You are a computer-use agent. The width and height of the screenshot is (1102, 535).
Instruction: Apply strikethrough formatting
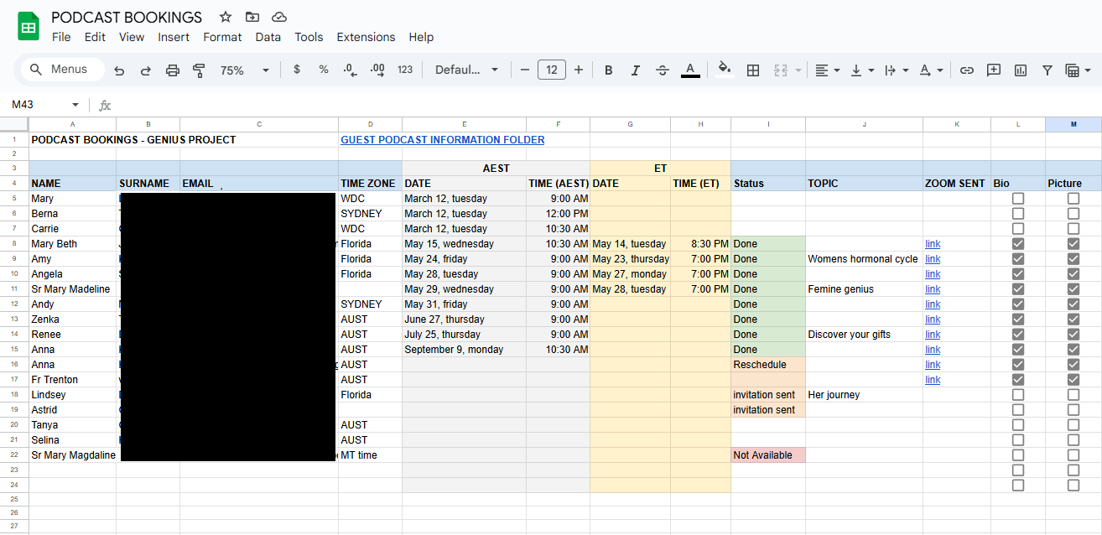coord(662,70)
